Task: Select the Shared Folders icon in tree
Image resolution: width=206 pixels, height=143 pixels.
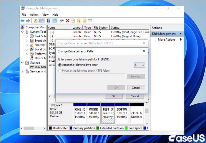Action: click(31, 45)
